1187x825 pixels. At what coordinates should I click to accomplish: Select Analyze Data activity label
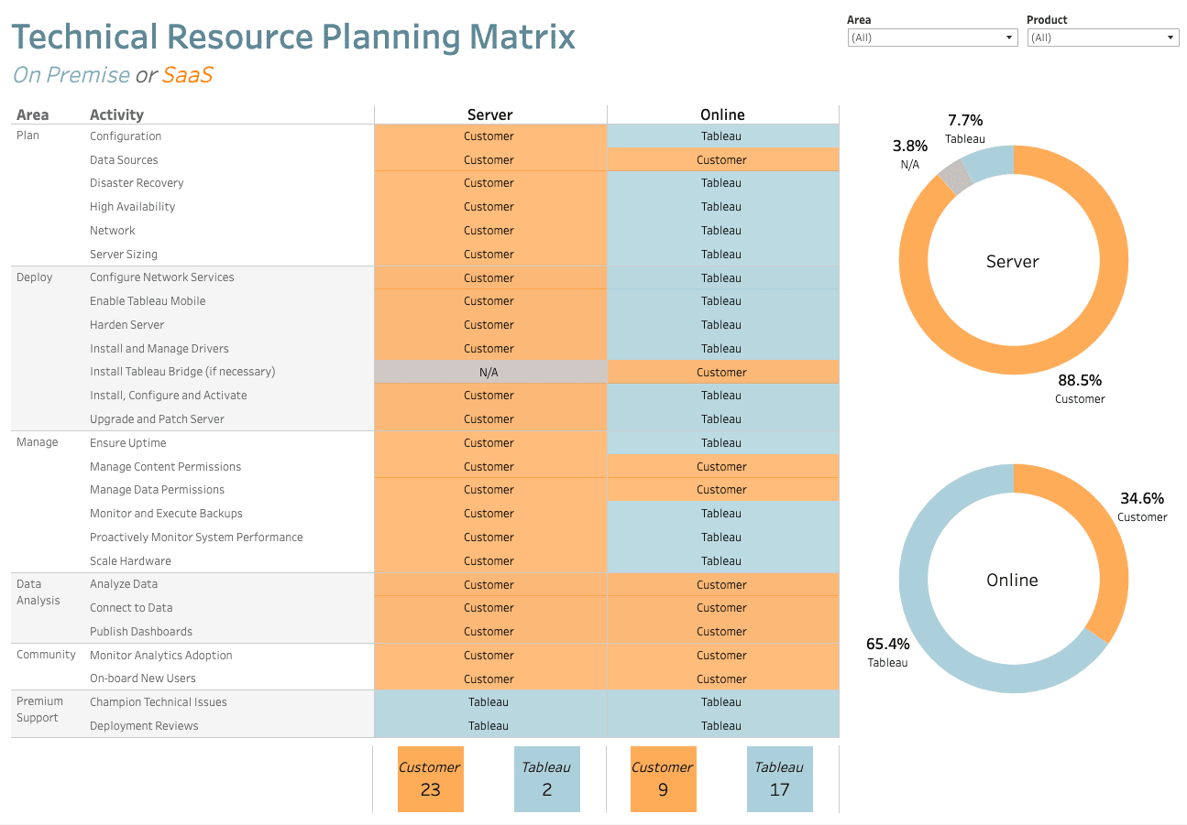(124, 584)
